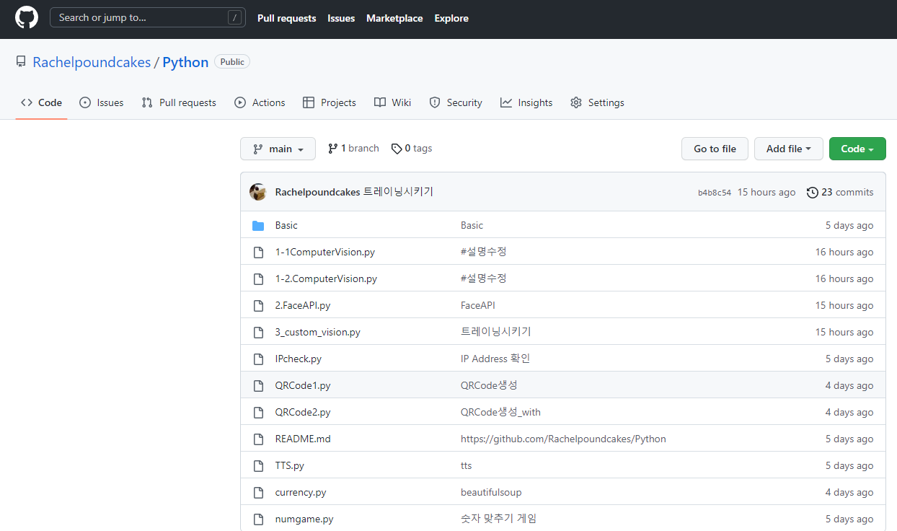Open Marketplace in the top header

pyautogui.click(x=394, y=18)
